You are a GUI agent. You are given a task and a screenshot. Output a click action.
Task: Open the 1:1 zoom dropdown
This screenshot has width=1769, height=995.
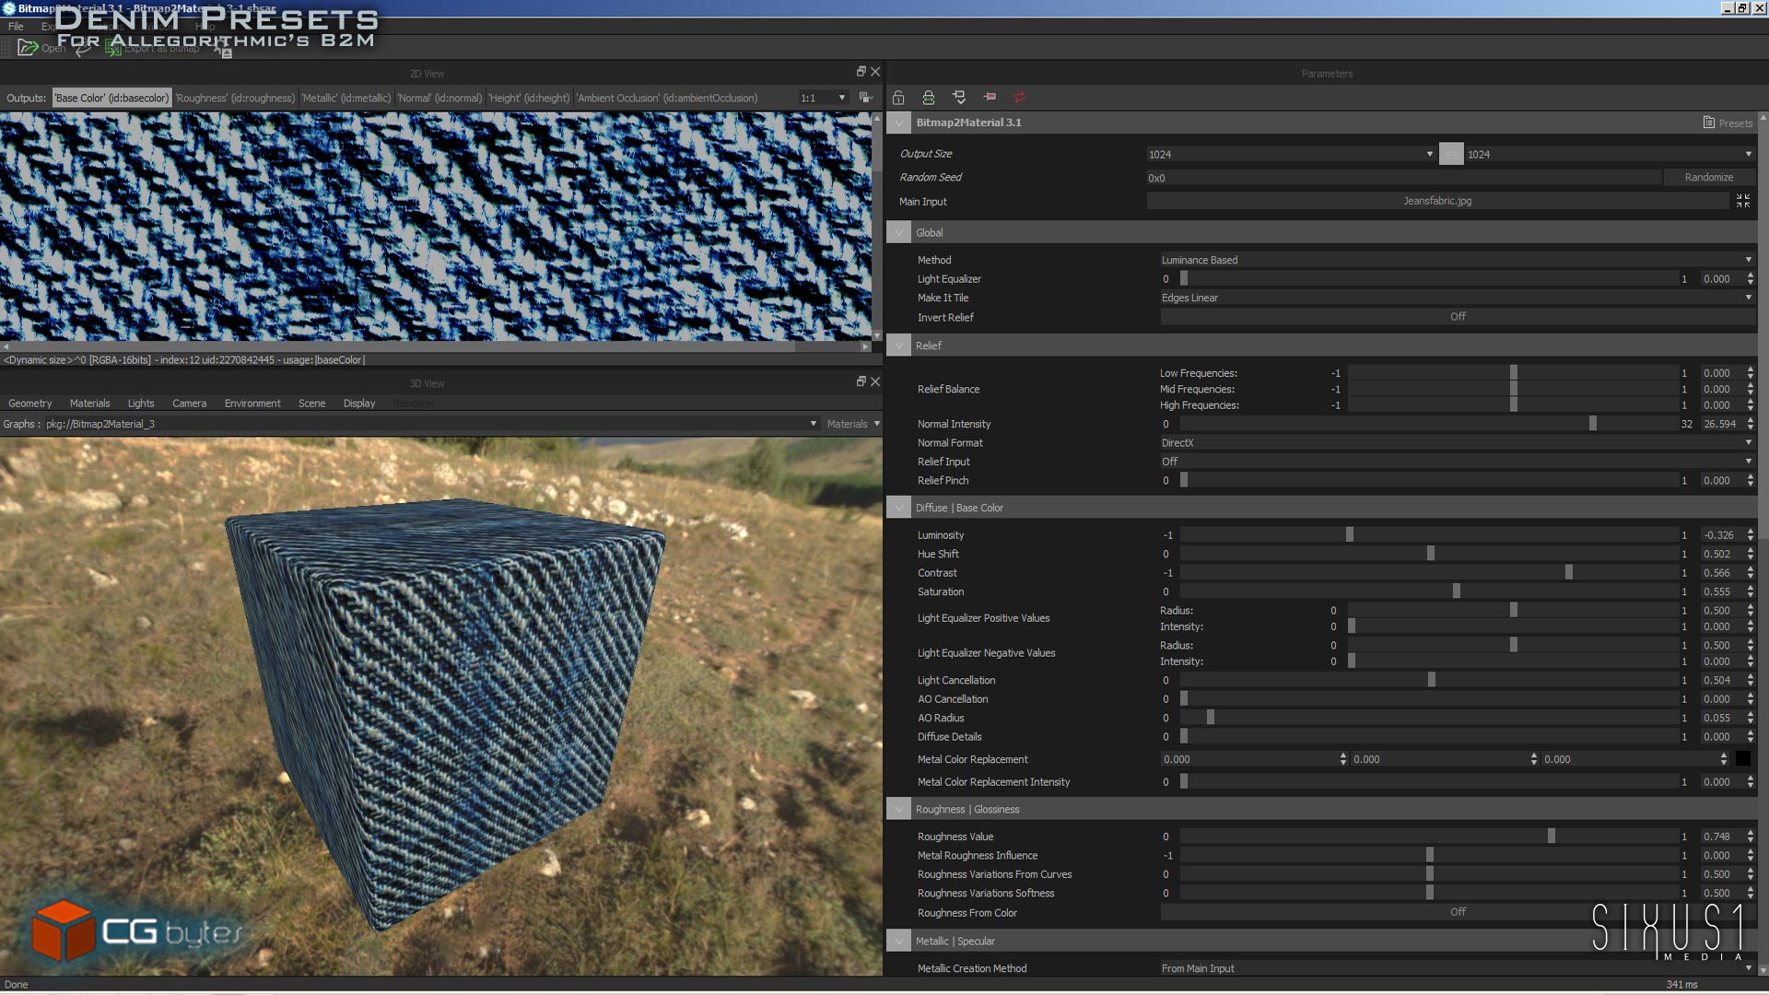click(x=823, y=98)
